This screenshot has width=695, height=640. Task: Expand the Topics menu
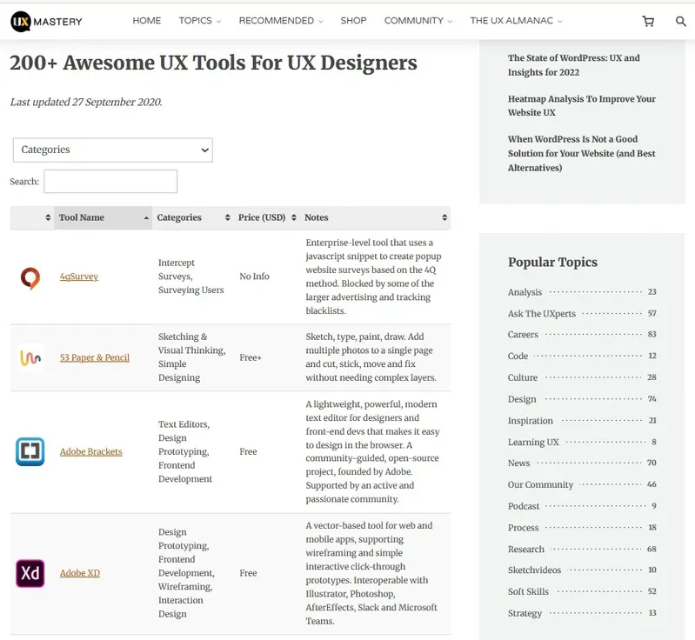tap(200, 21)
